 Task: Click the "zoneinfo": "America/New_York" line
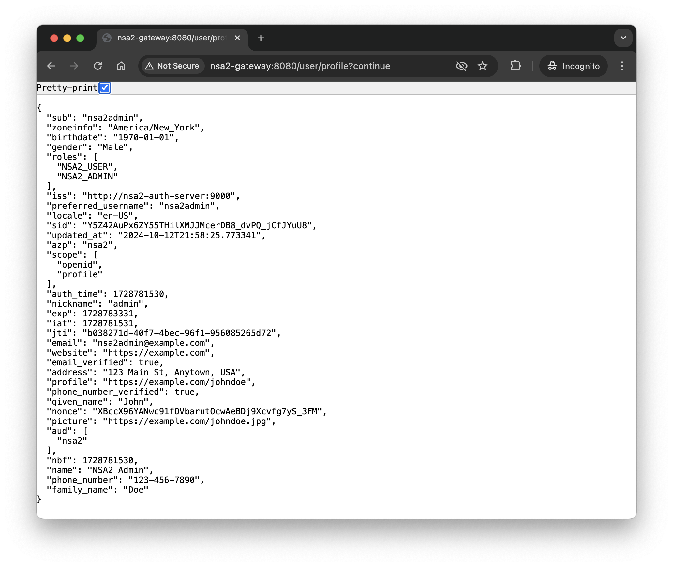126,128
